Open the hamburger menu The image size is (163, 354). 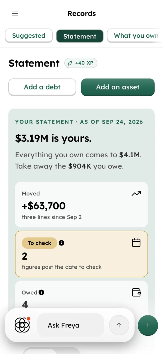(x=15, y=13)
